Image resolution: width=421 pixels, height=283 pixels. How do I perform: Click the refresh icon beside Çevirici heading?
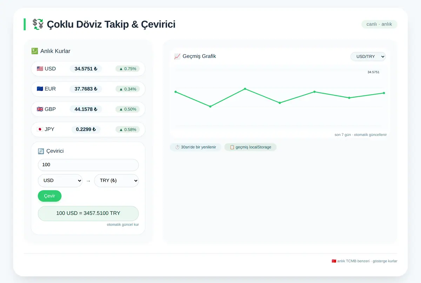pos(41,151)
